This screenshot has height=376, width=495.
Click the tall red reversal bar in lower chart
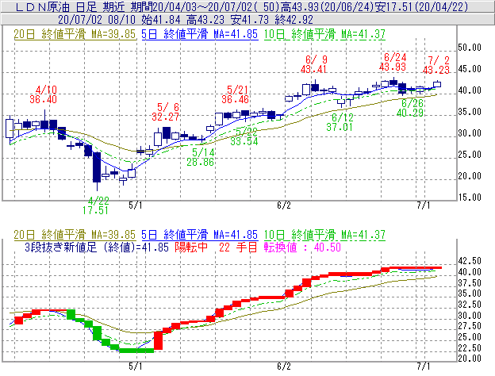(x=158, y=340)
